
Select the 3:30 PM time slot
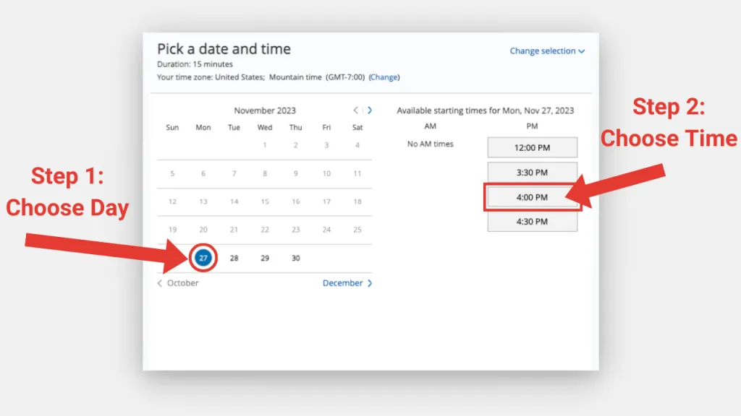(x=532, y=173)
